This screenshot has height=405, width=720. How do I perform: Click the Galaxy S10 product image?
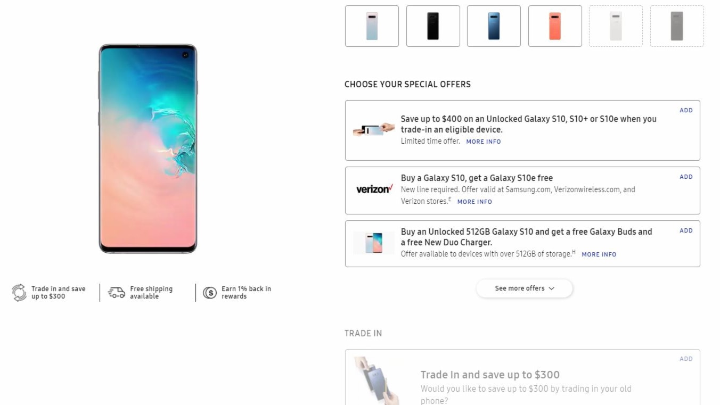point(148,148)
